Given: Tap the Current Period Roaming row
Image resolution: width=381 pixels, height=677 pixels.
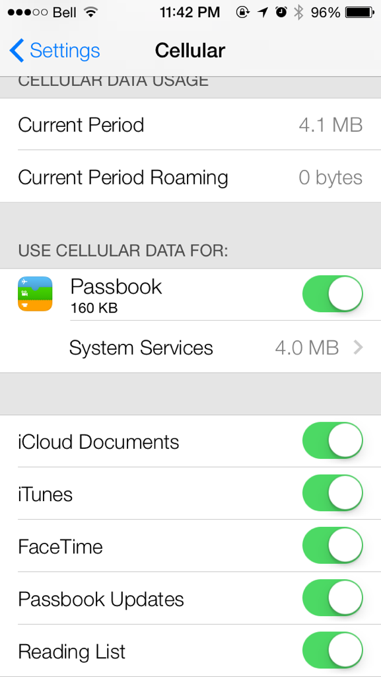Looking at the screenshot, I should click(x=190, y=177).
